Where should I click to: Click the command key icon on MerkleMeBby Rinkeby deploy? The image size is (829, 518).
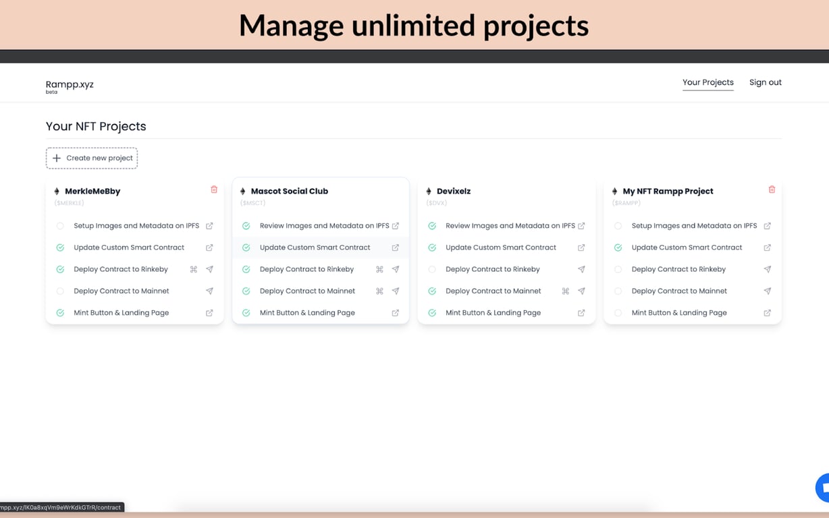coord(192,269)
